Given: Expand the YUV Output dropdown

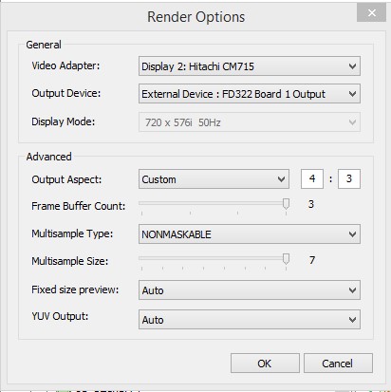Looking at the screenshot, I should tap(250, 320).
